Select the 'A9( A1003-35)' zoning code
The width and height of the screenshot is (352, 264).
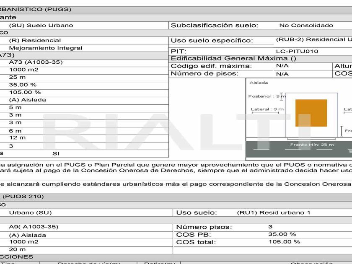click(34, 227)
